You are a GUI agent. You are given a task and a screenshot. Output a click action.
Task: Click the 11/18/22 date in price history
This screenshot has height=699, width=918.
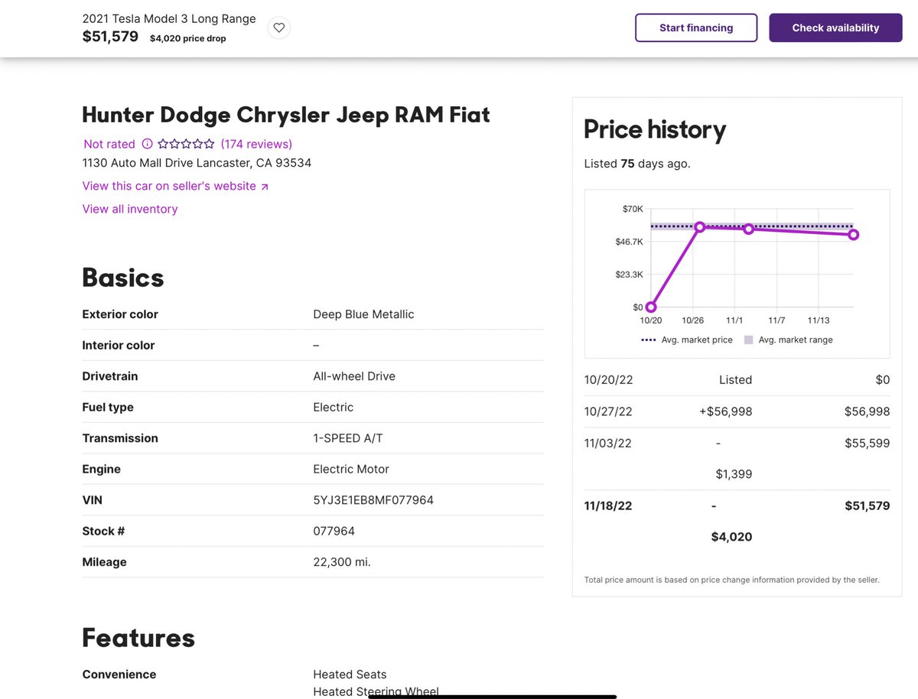point(608,506)
